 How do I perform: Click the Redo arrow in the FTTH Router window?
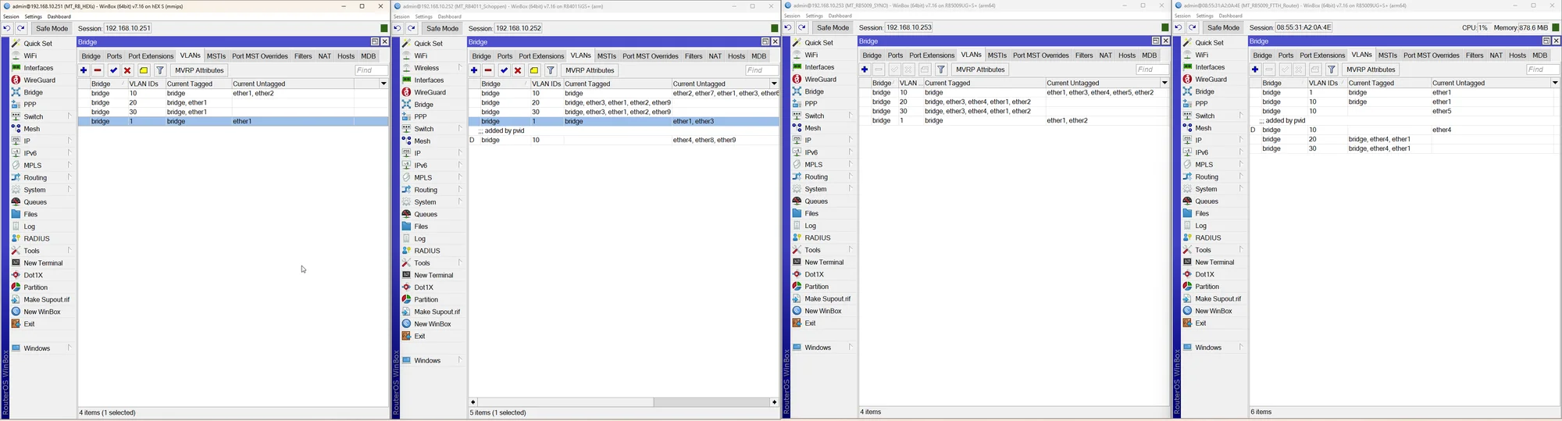[x=1193, y=27]
